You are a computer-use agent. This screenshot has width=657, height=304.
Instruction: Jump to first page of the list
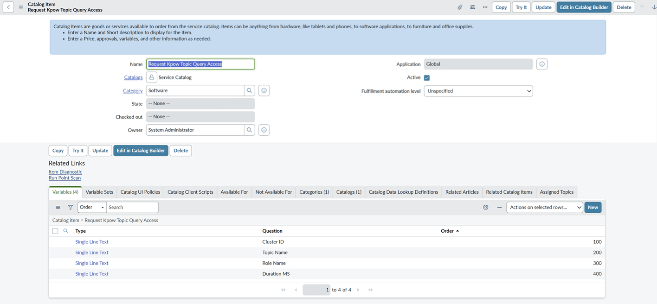[283, 290]
